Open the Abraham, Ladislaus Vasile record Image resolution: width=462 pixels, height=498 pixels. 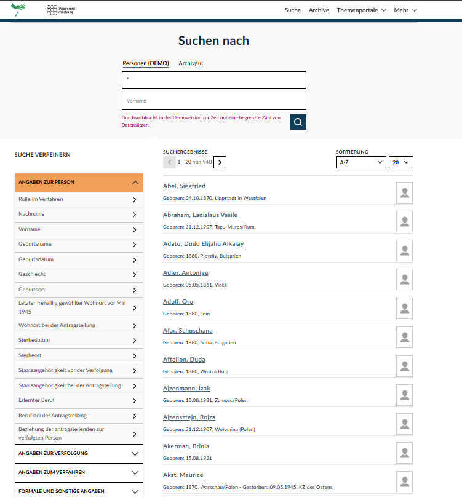[x=200, y=215]
